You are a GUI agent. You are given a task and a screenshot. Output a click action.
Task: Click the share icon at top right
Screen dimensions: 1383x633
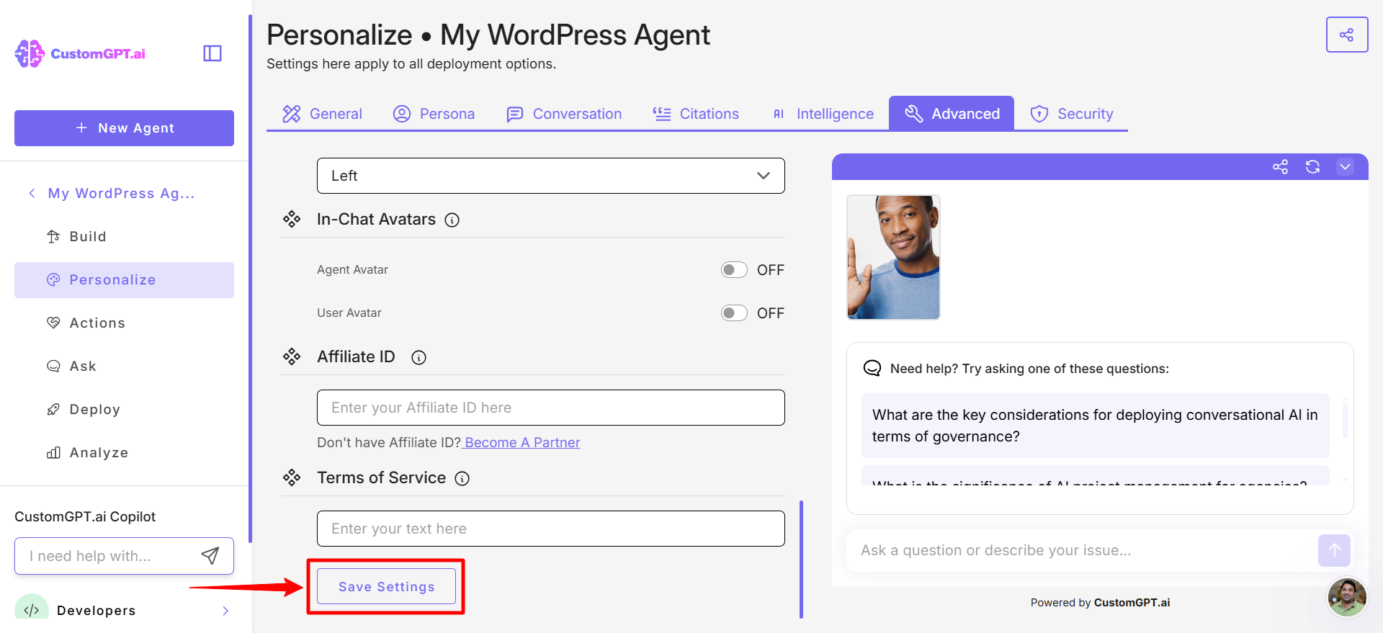tap(1347, 35)
